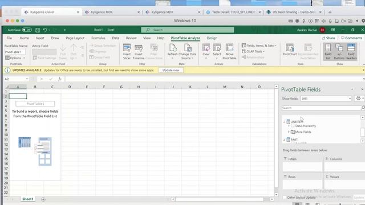Screen dimensions: 365x205
Task: Switch to the Page Layout tab
Action: click(x=75, y=38)
